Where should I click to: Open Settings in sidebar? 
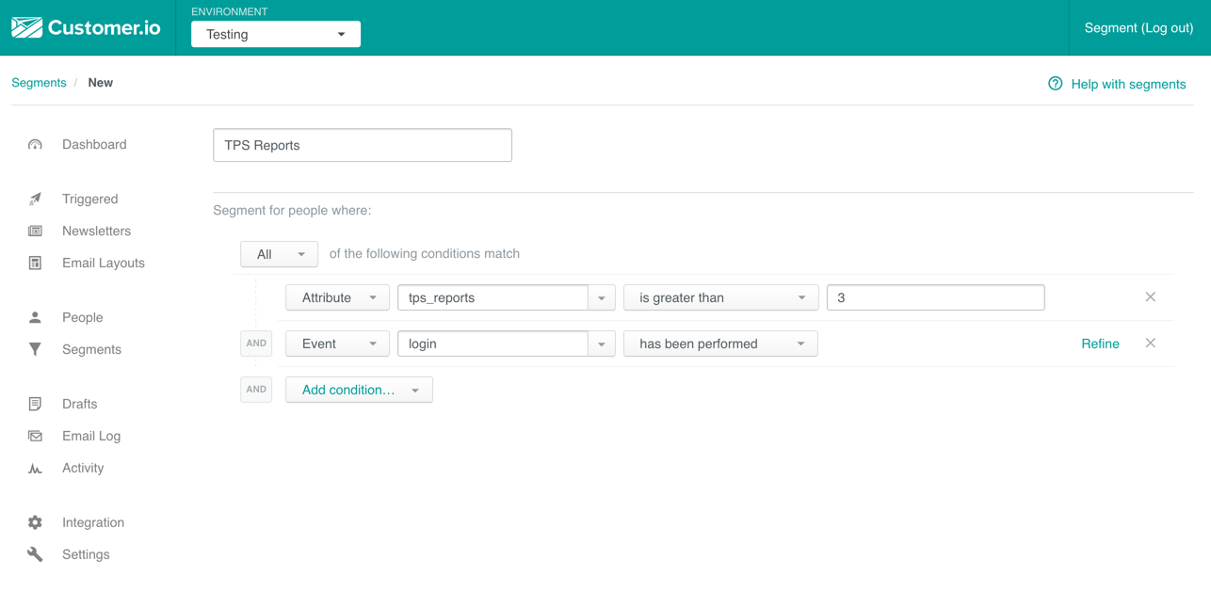coord(86,555)
